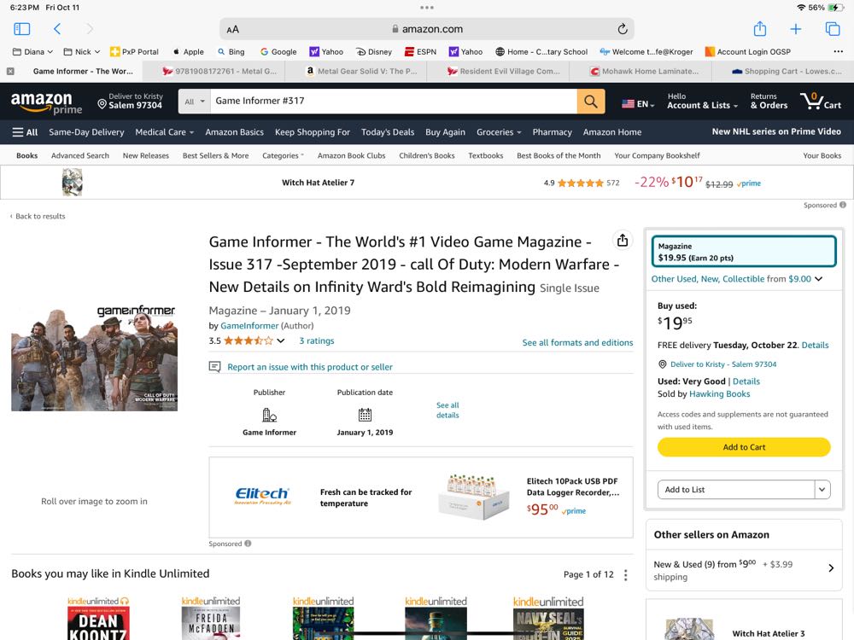Image resolution: width=854 pixels, height=640 pixels.
Task: Tap the Safari share icon
Action: [759, 29]
